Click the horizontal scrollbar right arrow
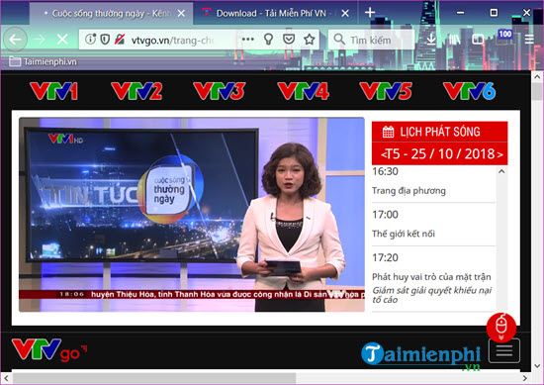This screenshot has width=544, height=385. [x=525, y=378]
